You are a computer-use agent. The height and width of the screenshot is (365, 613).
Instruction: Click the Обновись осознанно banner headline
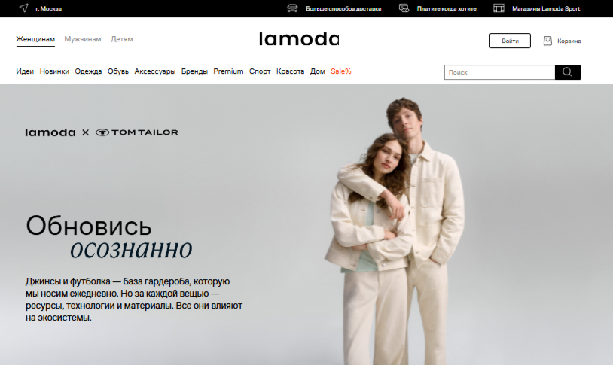[109, 237]
